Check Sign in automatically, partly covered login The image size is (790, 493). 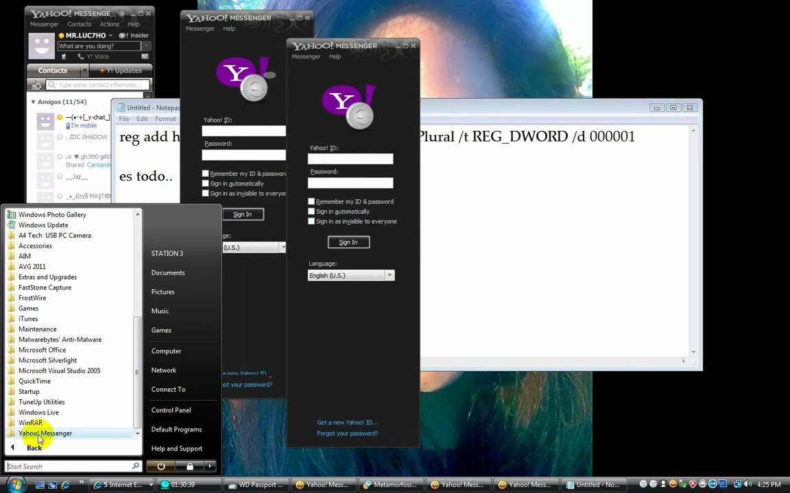[x=206, y=184]
